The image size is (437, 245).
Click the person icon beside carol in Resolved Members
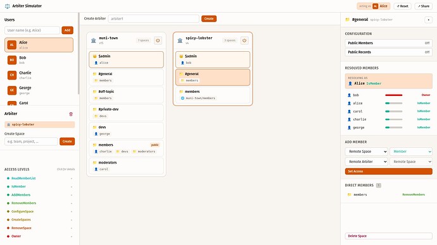pos(349,111)
